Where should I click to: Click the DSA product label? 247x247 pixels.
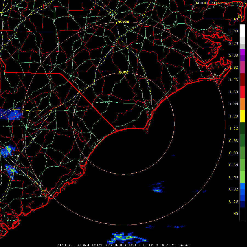[x=241, y=16]
